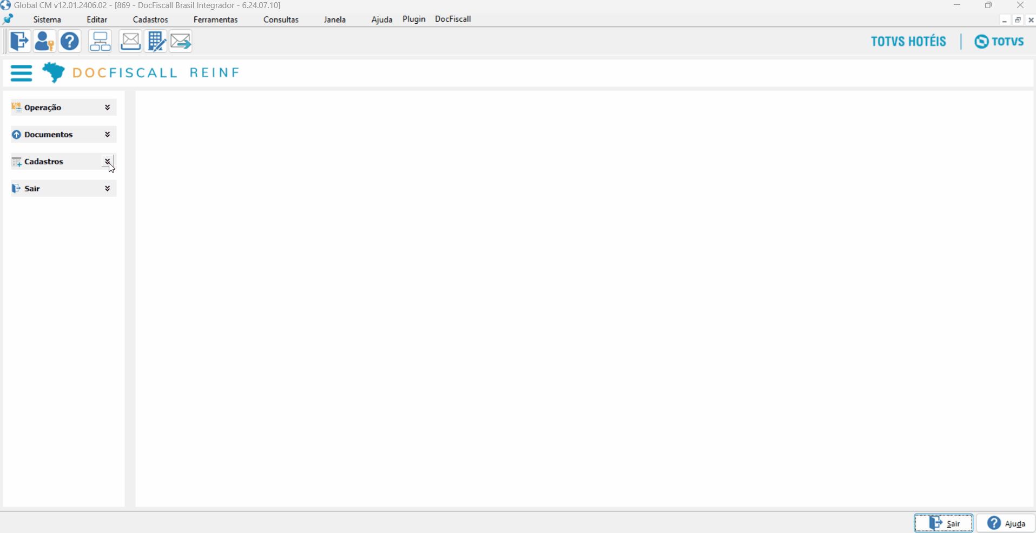This screenshot has height=533, width=1036.
Task: Close the Global CM main window
Action: point(1020,5)
